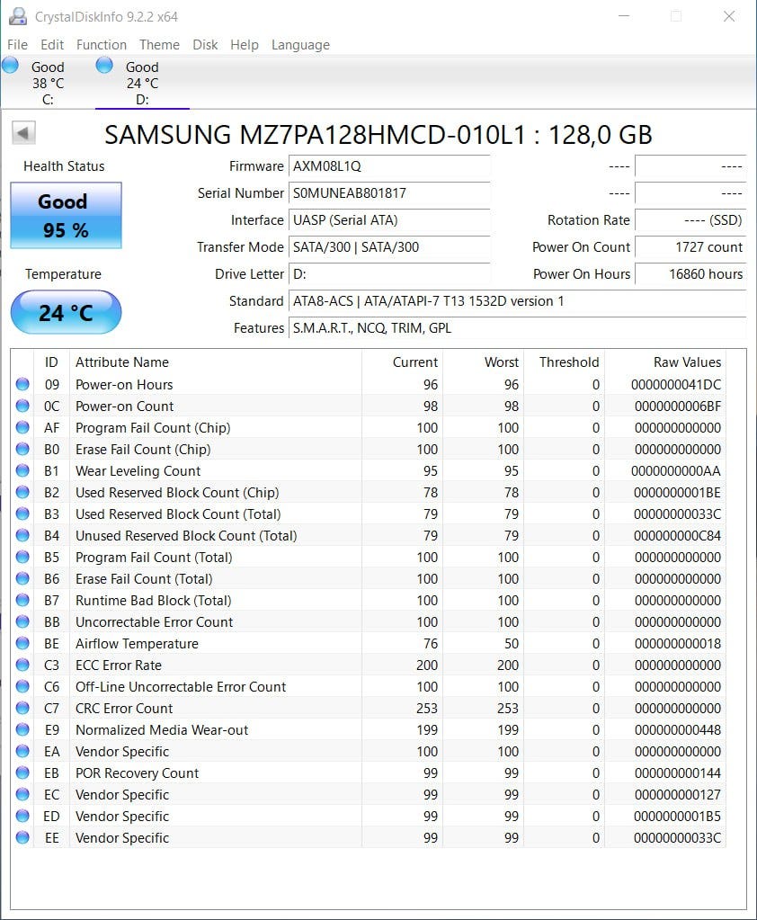Open the Language menu
The height and width of the screenshot is (920, 757).
[300, 45]
